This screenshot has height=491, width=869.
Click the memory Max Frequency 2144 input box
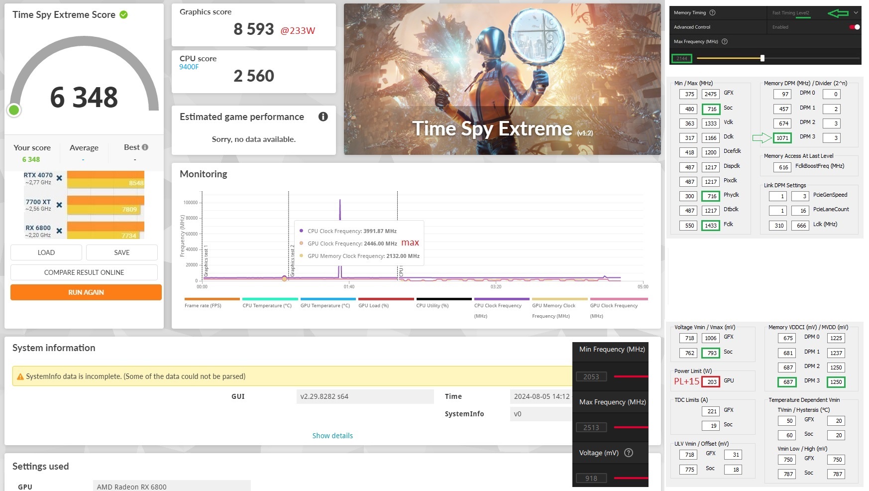pyautogui.click(x=681, y=58)
